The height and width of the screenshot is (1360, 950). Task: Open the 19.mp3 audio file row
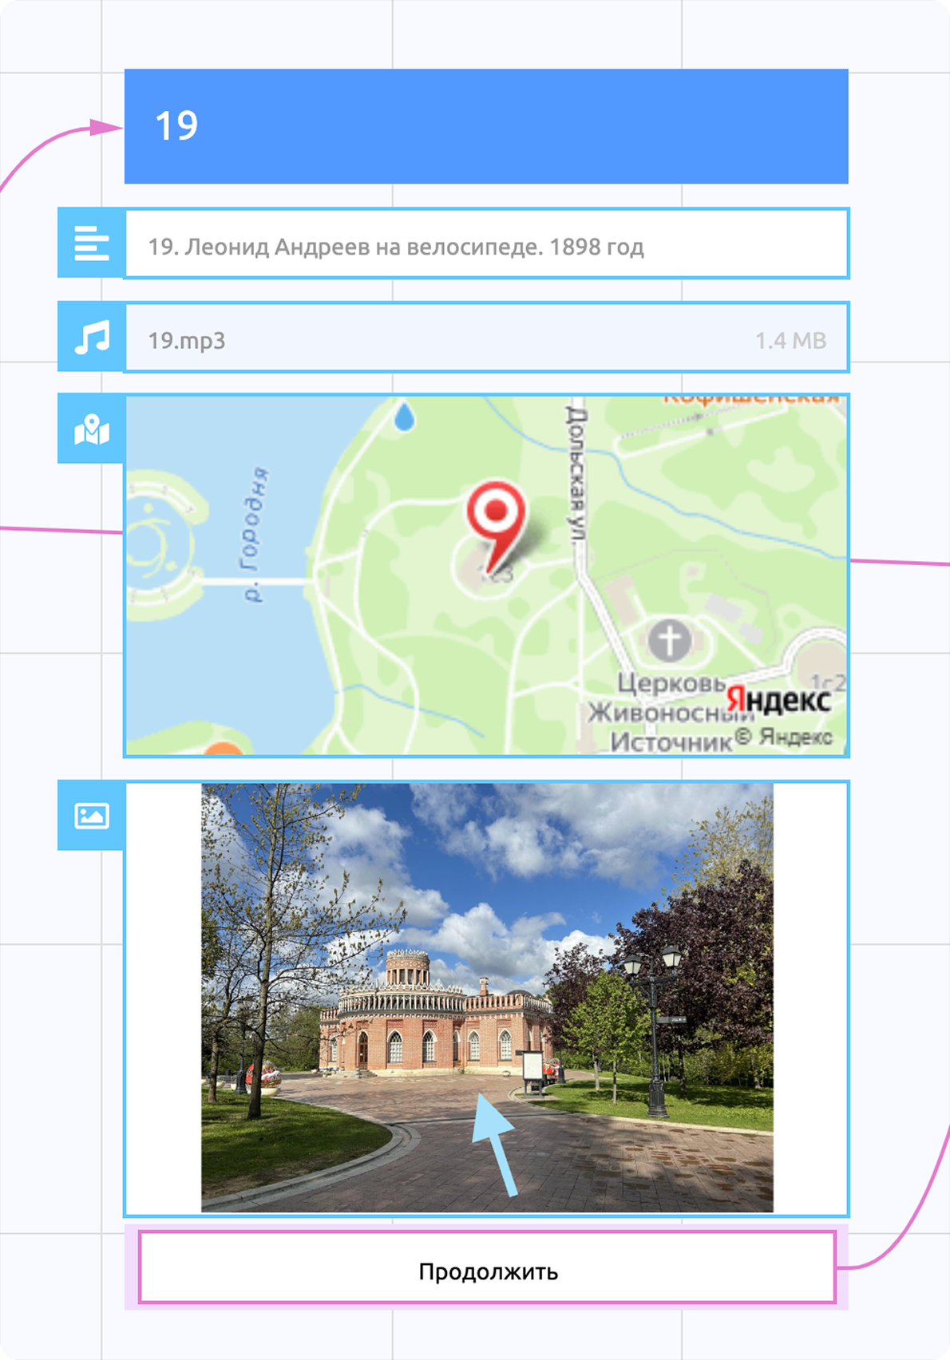pyautogui.click(x=487, y=338)
